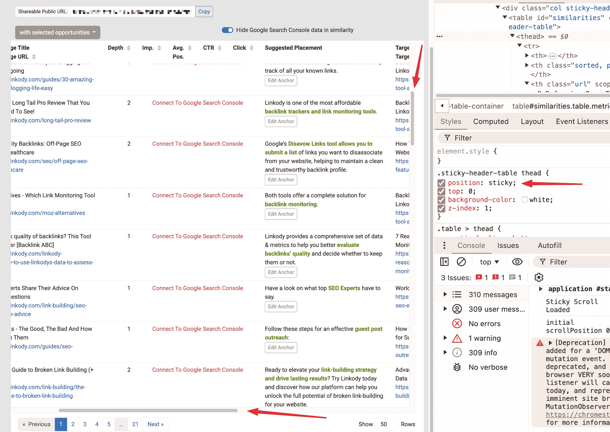Open the console top context dropdown
Viewport: 610px width, 432px height.
pos(489,262)
